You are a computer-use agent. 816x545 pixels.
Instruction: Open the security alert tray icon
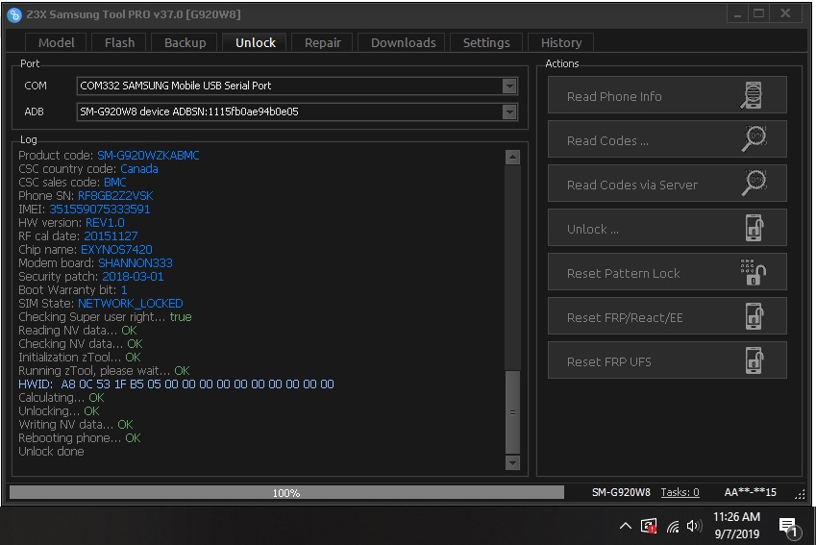pos(649,527)
